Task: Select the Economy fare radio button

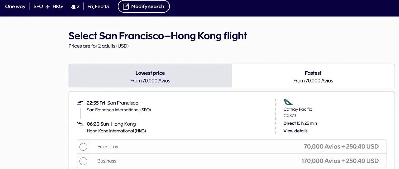Action: click(x=83, y=147)
